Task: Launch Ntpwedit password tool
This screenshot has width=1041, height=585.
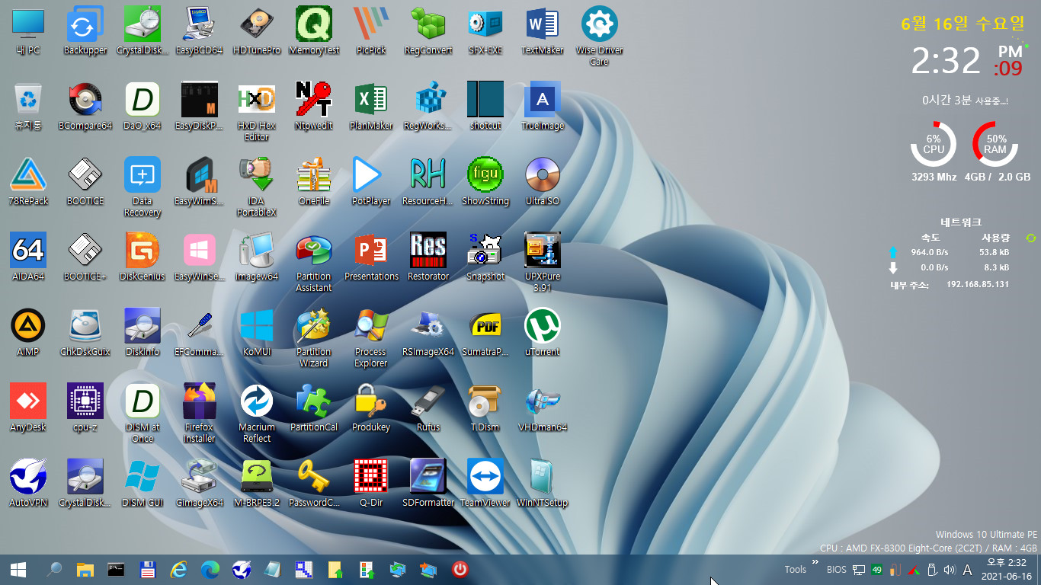Action: pyautogui.click(x=314, y=107)
